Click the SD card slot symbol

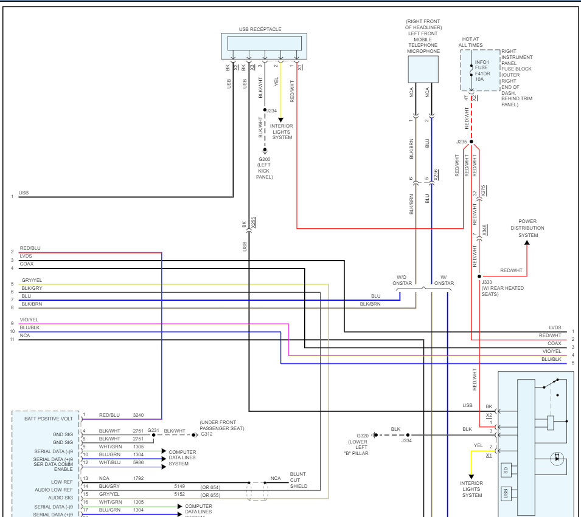click(x=506, y=470)
